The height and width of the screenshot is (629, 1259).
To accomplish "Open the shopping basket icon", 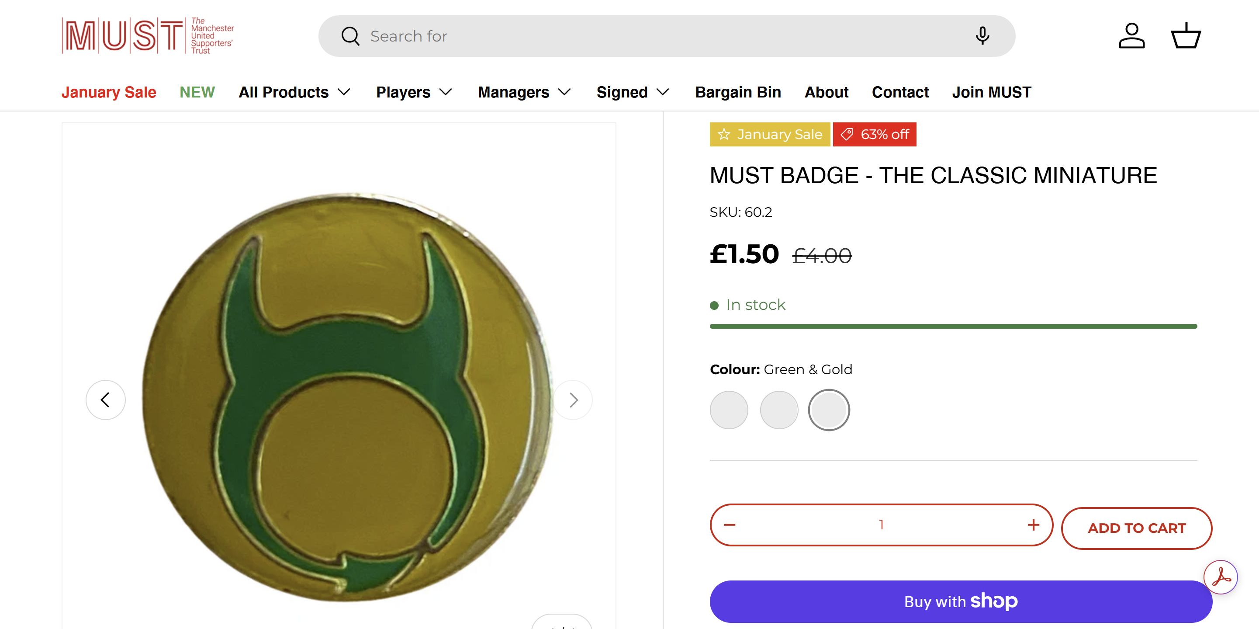I will click(1186, 36).
